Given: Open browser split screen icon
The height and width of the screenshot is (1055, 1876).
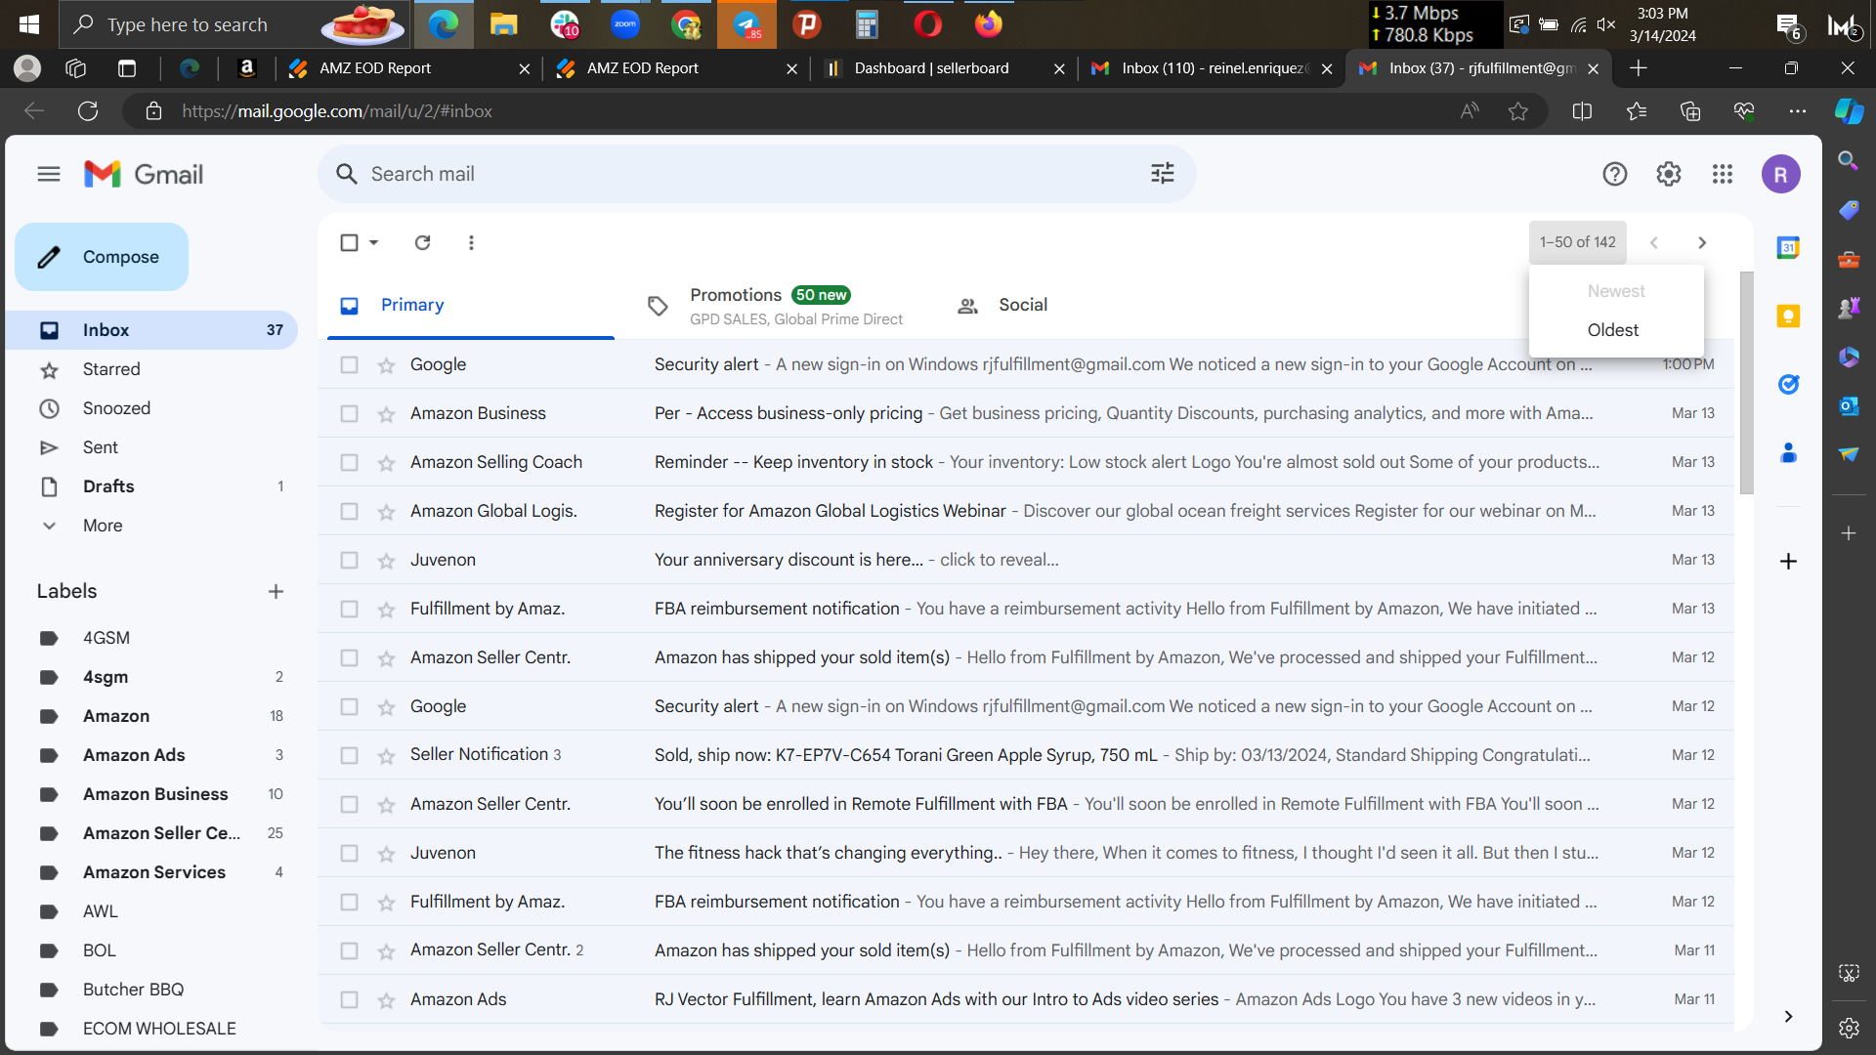Looking at the screenshot, I should click(1582, 111).
